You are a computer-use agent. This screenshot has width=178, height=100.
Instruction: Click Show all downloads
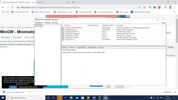pos(167,92)
